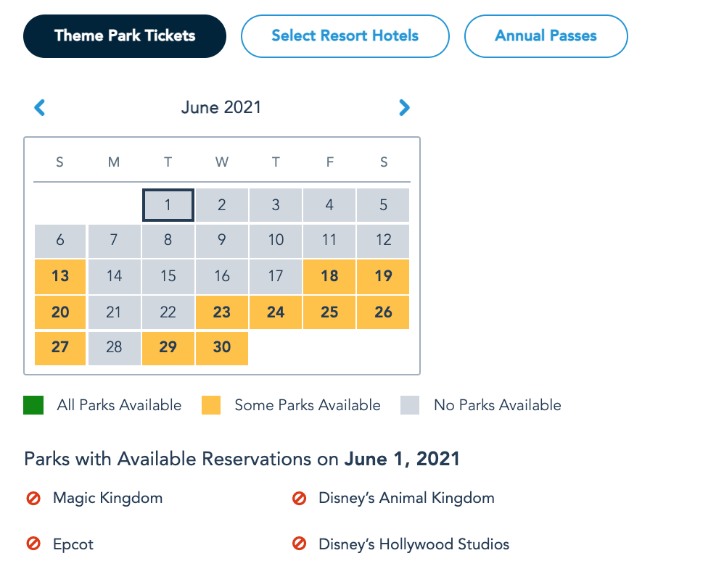Switch to Annual Passes tab
724x574 pixels.
point(546,36)
